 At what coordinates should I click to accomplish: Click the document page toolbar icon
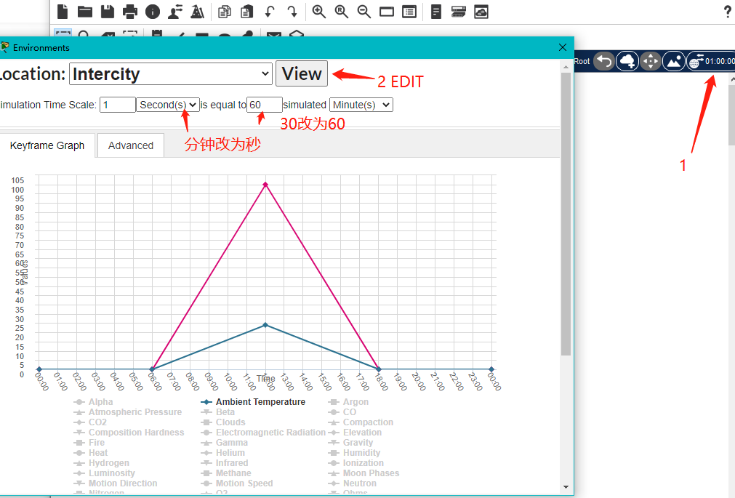tap(436, 11)
